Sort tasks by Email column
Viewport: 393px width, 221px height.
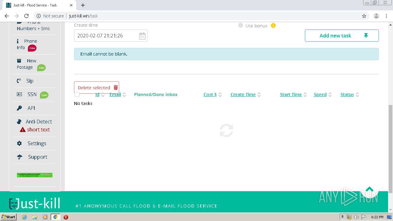pyautogui.click(x=115, y=95)
